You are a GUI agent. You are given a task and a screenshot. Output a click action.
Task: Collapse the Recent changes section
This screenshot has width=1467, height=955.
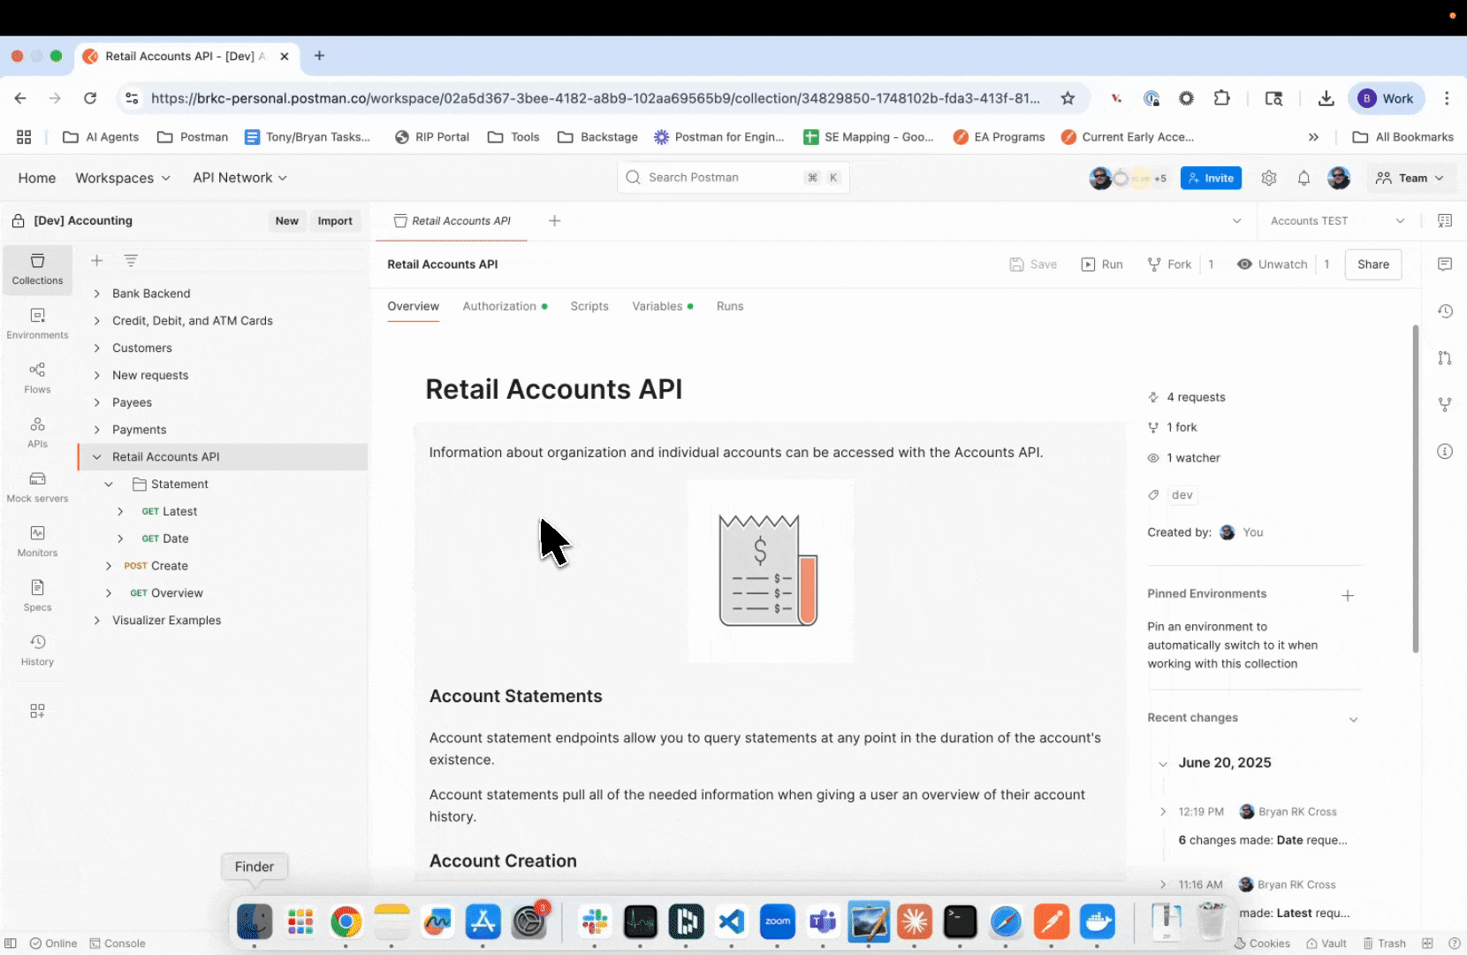[x=1353, y=719]
